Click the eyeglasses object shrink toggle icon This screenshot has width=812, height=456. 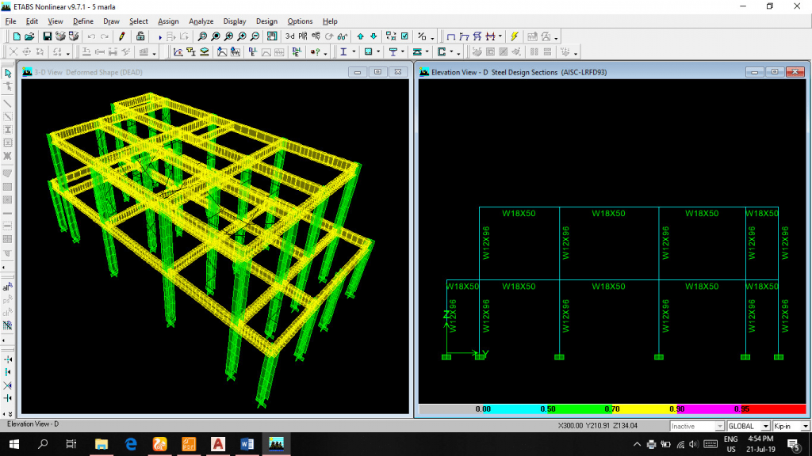tap(342, 36)
